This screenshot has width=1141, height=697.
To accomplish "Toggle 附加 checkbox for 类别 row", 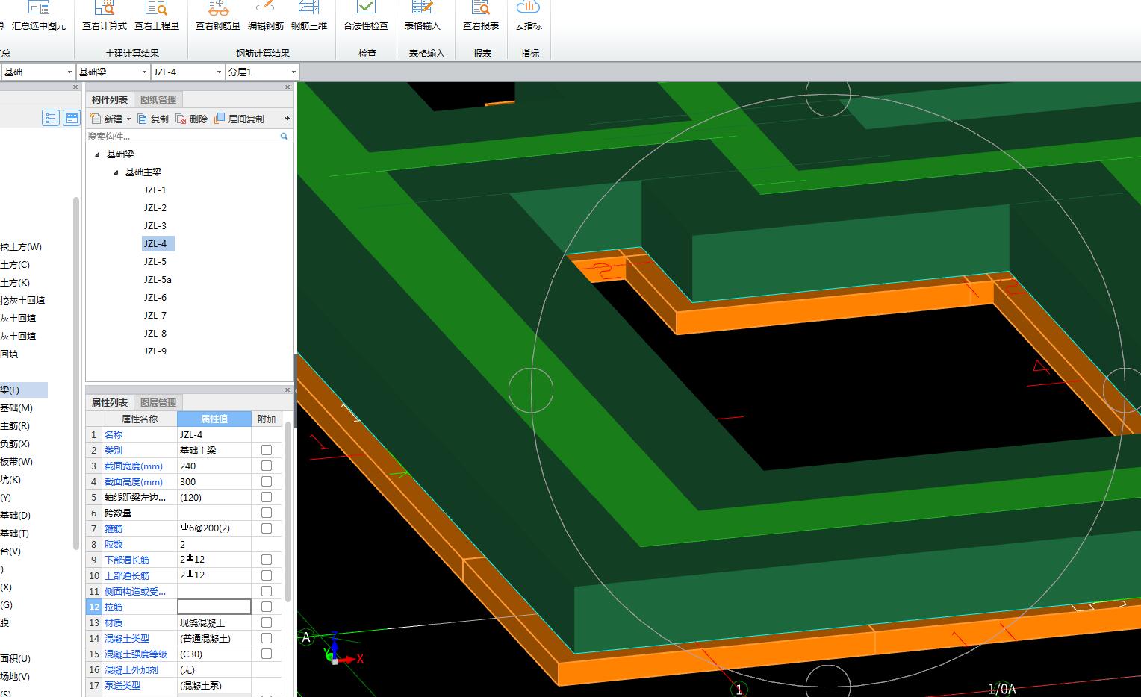I will coord(267,450).
